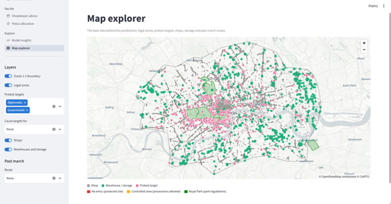The image size is (391, 204).
Task: Click the dark green Royal Park swatch
Action: coord(186,191)
